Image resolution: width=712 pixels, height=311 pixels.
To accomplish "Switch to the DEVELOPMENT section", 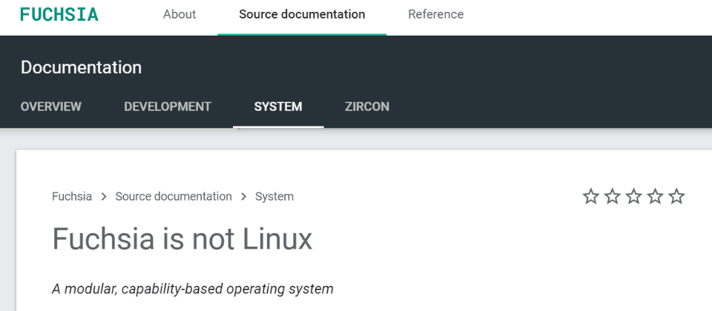I will (x=168, y=107).
